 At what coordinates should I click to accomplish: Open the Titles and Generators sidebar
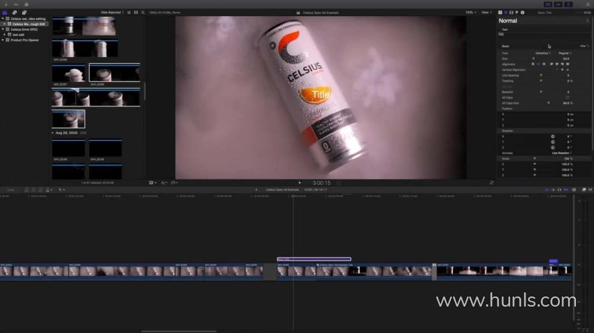(x=24, y=13)
